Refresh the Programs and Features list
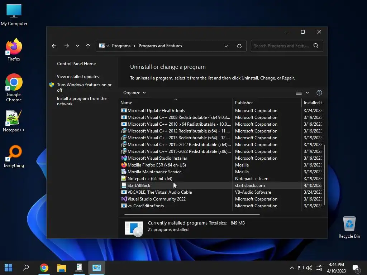Image resolution: width=367 pixels, height=275 pixels. coord(239,46)
